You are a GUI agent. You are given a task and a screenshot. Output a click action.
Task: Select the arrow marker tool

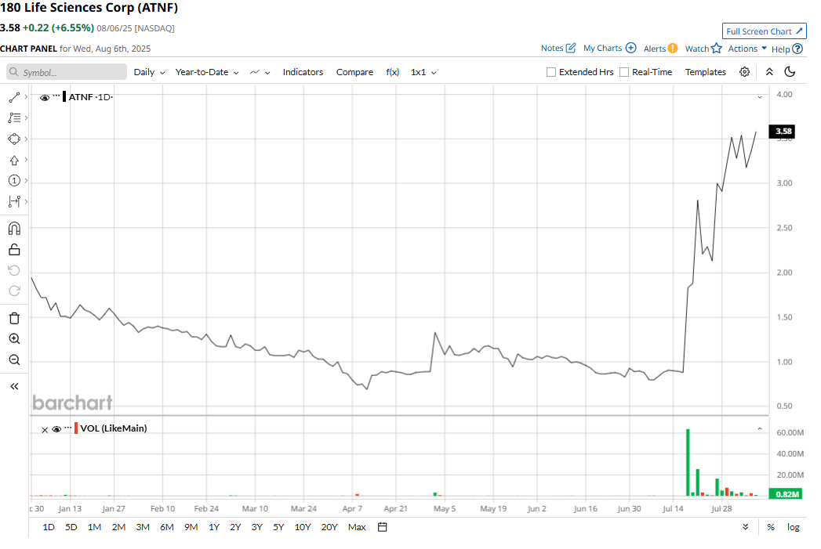coord(14,160)
